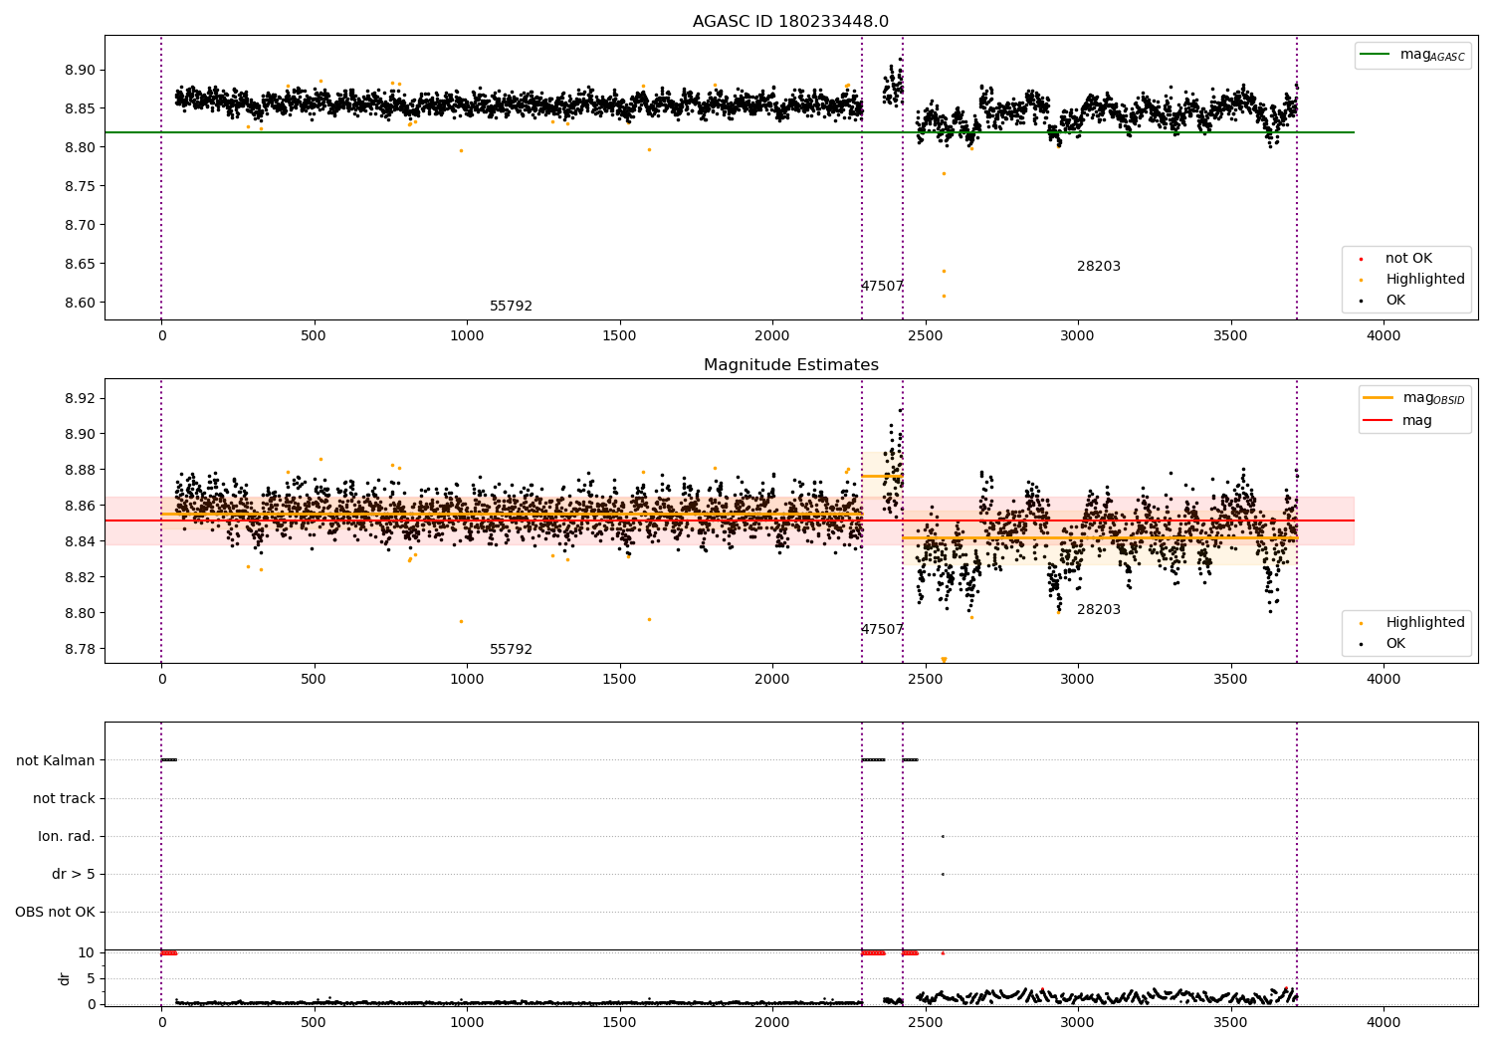
Task: Click x-axis tick '4000' under the AGASC ID plot
Action: pyautogui.click(x=1383, y=336)
